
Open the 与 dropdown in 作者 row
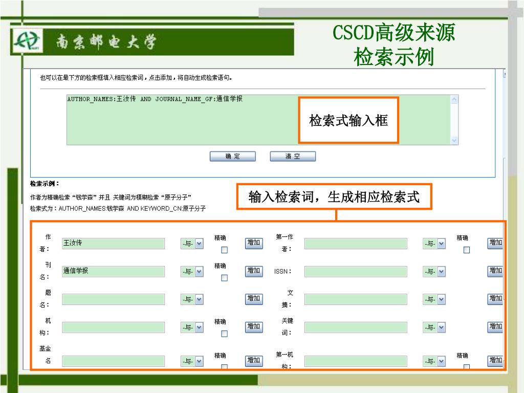tap(192, 244)
